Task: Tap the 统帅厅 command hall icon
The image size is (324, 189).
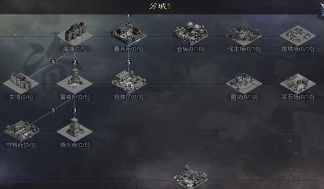Action: 128,81
